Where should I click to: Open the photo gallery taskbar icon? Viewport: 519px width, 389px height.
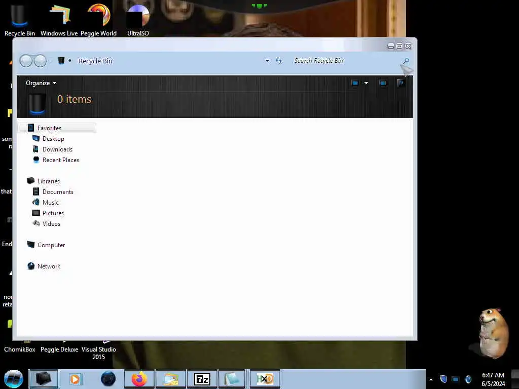pos(171,379)
